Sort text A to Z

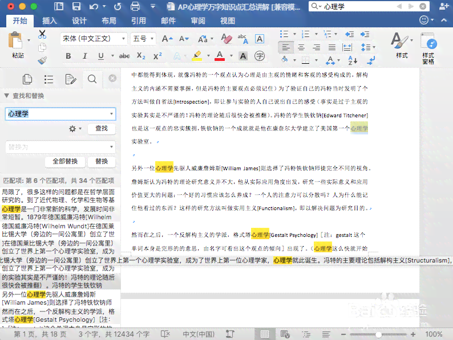[x=353, y=60]
